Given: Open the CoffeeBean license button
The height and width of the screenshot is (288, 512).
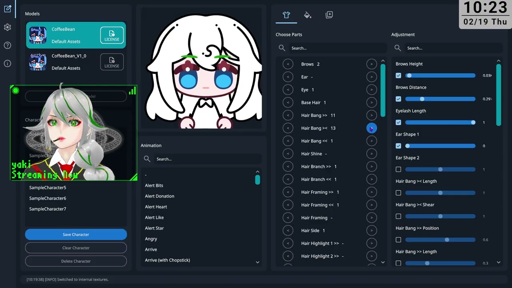Looking at the screenshot, I should click(112, 35).
